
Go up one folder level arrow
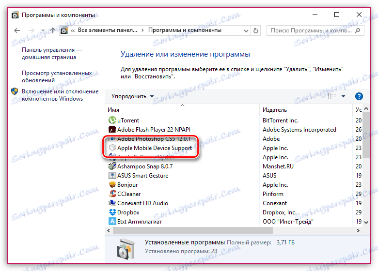pyautogui.click(x=53, y=30)
